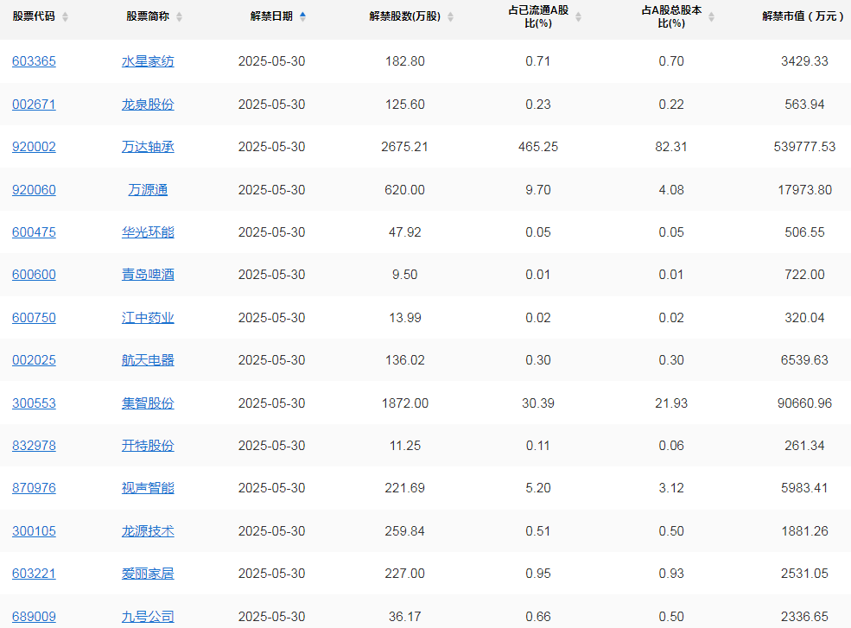Select the 36.17 cell for 九号公司
This screenshot has width=851, height=628.
coord(405,617)
